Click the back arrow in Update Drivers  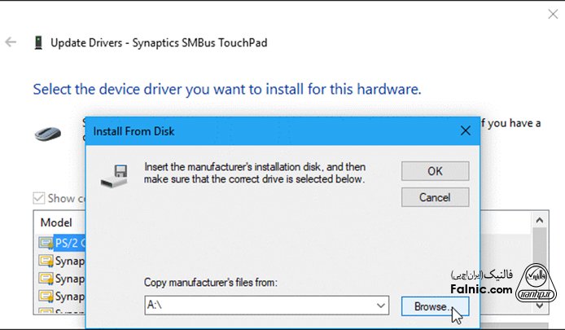tap(11, 42)
